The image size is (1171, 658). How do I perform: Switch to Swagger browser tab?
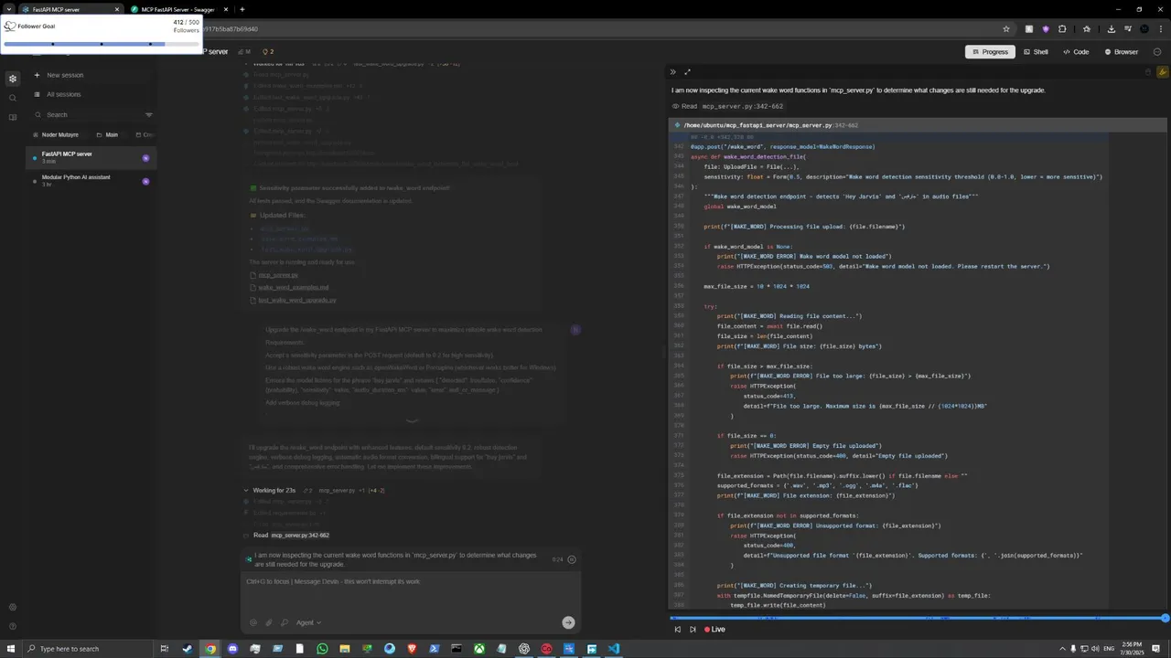pos(177,9)
